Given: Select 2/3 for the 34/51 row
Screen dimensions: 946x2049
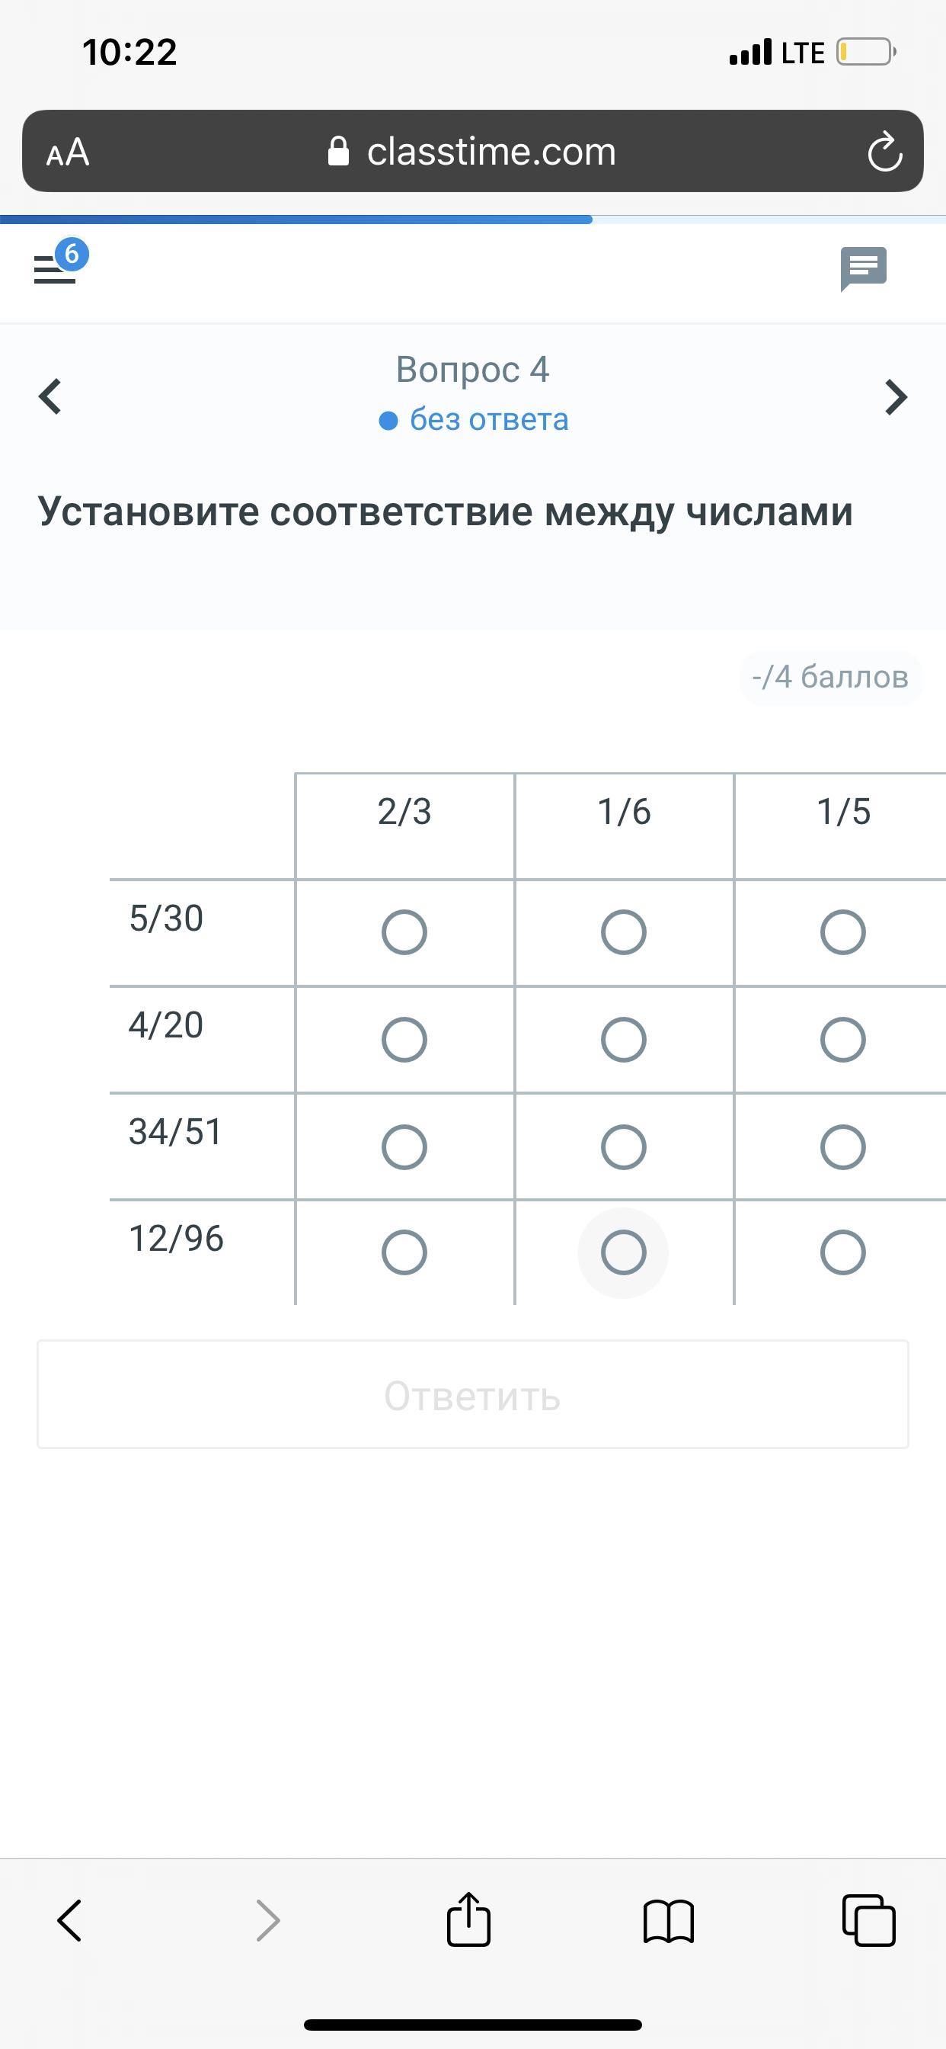Looking at the screenshot, I should click(404, 1147).
